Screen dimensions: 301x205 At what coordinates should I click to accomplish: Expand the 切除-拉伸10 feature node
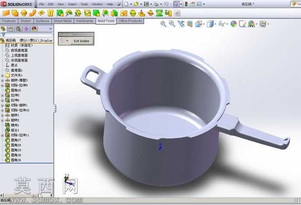point(2,111)
